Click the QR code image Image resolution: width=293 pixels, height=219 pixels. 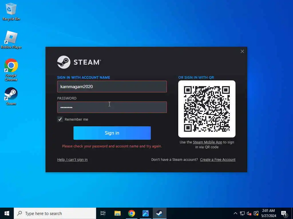pyautogui.click(x=207, y=109)
